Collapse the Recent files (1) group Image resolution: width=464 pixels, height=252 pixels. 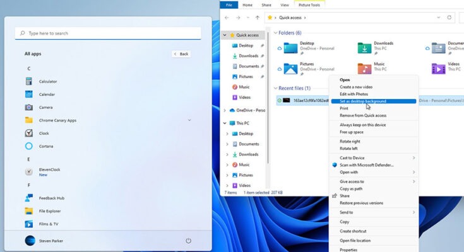(x=275, y=88)
